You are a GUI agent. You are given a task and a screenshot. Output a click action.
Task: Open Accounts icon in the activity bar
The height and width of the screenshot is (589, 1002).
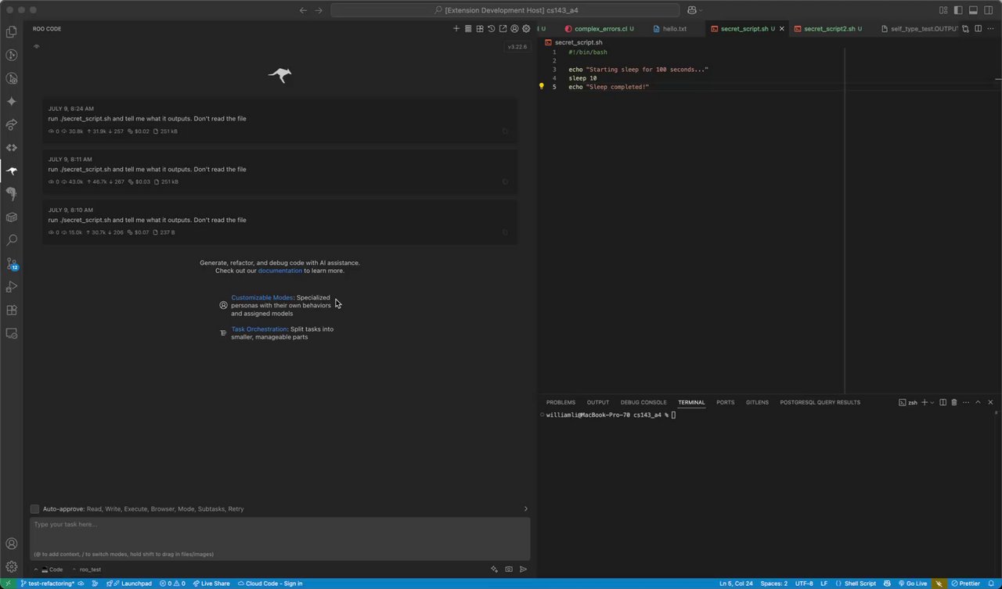pos(12,544)
